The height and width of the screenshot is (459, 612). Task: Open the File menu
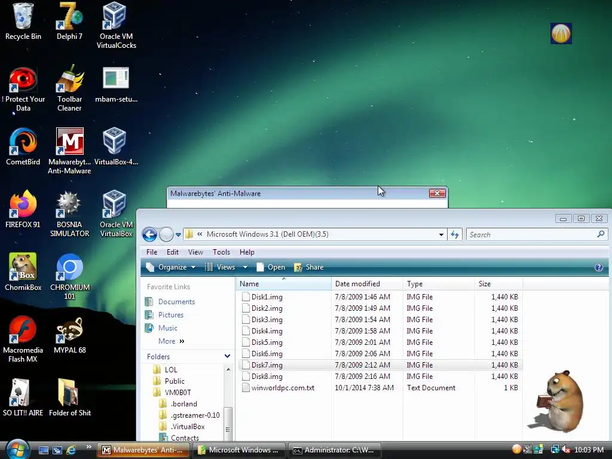tap(152, 252)
